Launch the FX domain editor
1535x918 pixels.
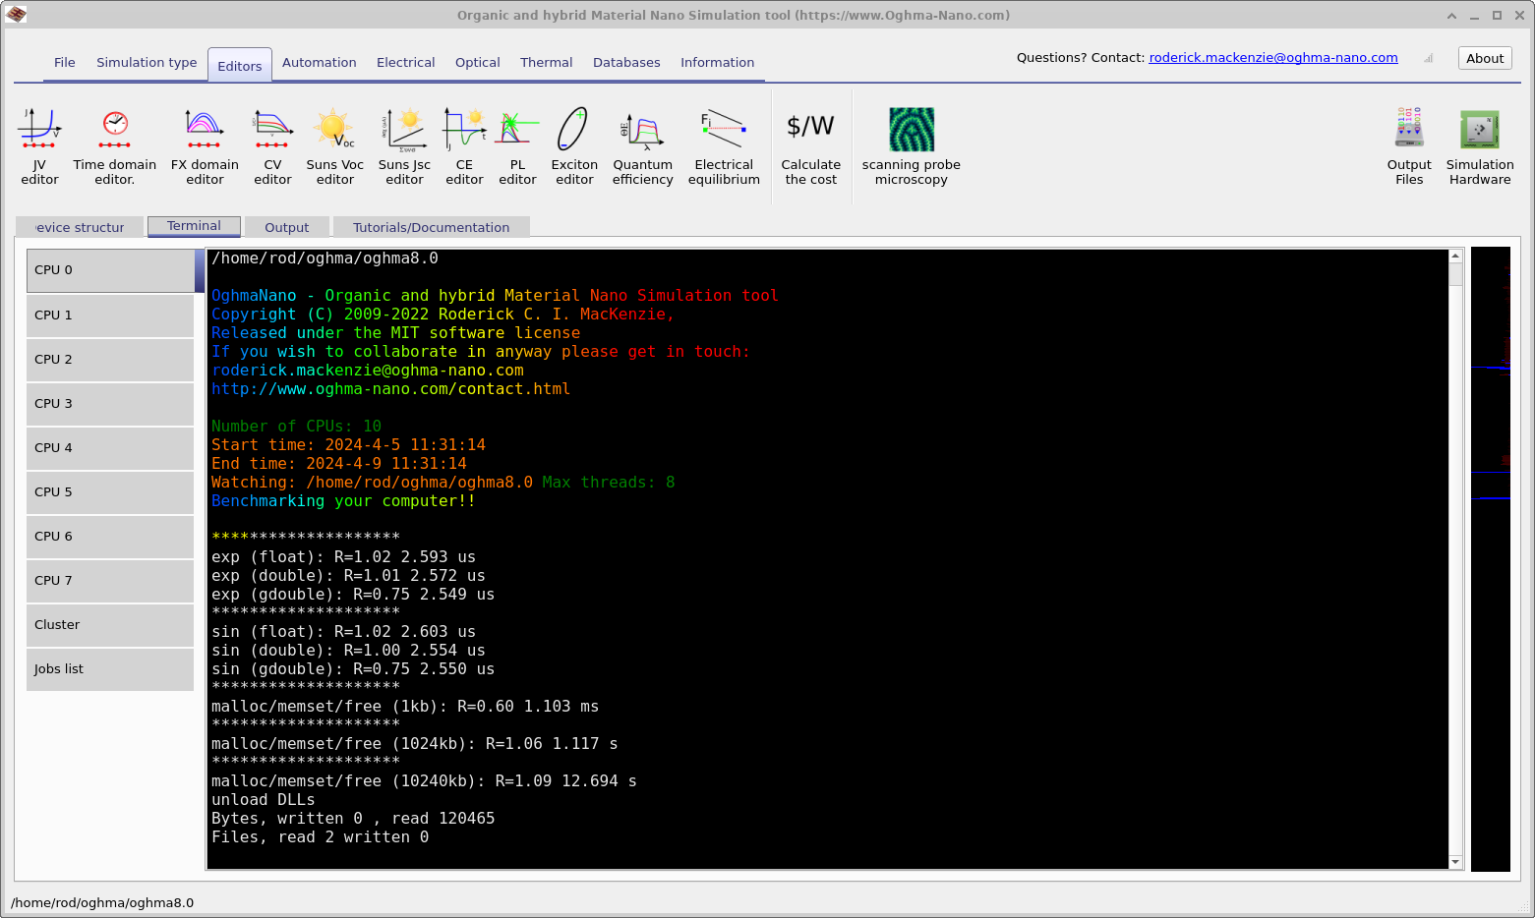(x=205, y=145)
